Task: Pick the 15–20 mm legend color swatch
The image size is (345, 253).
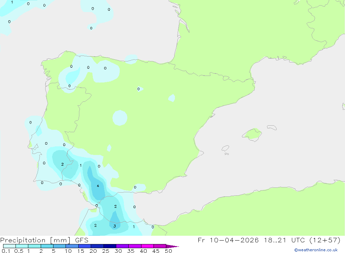Action: pos(85,246)
